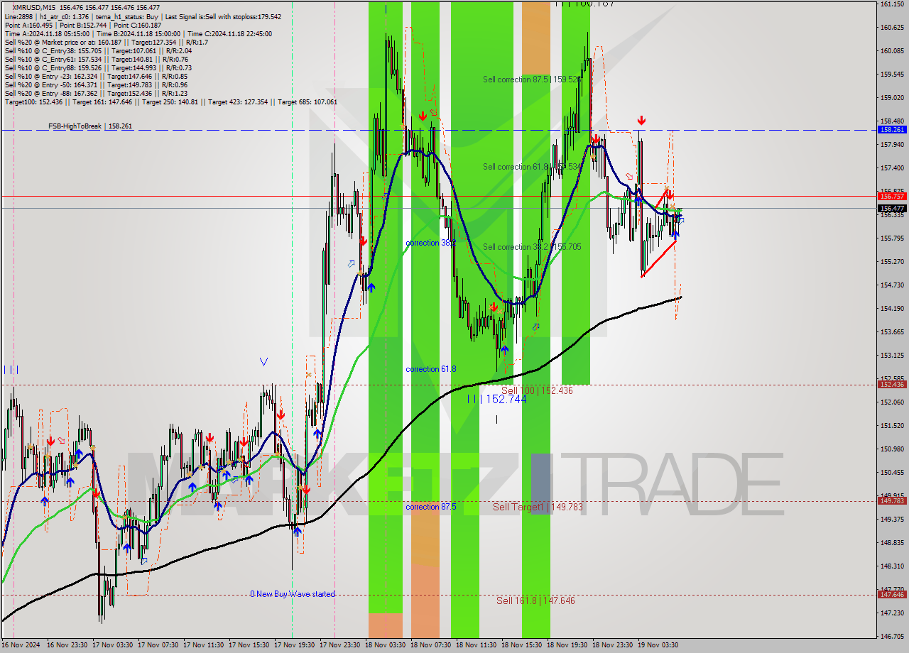The width and height of the screenshot is (909, 653).
Task: Select the Sell correction 38.2 | 155.705 label
Action: [532, 247]
